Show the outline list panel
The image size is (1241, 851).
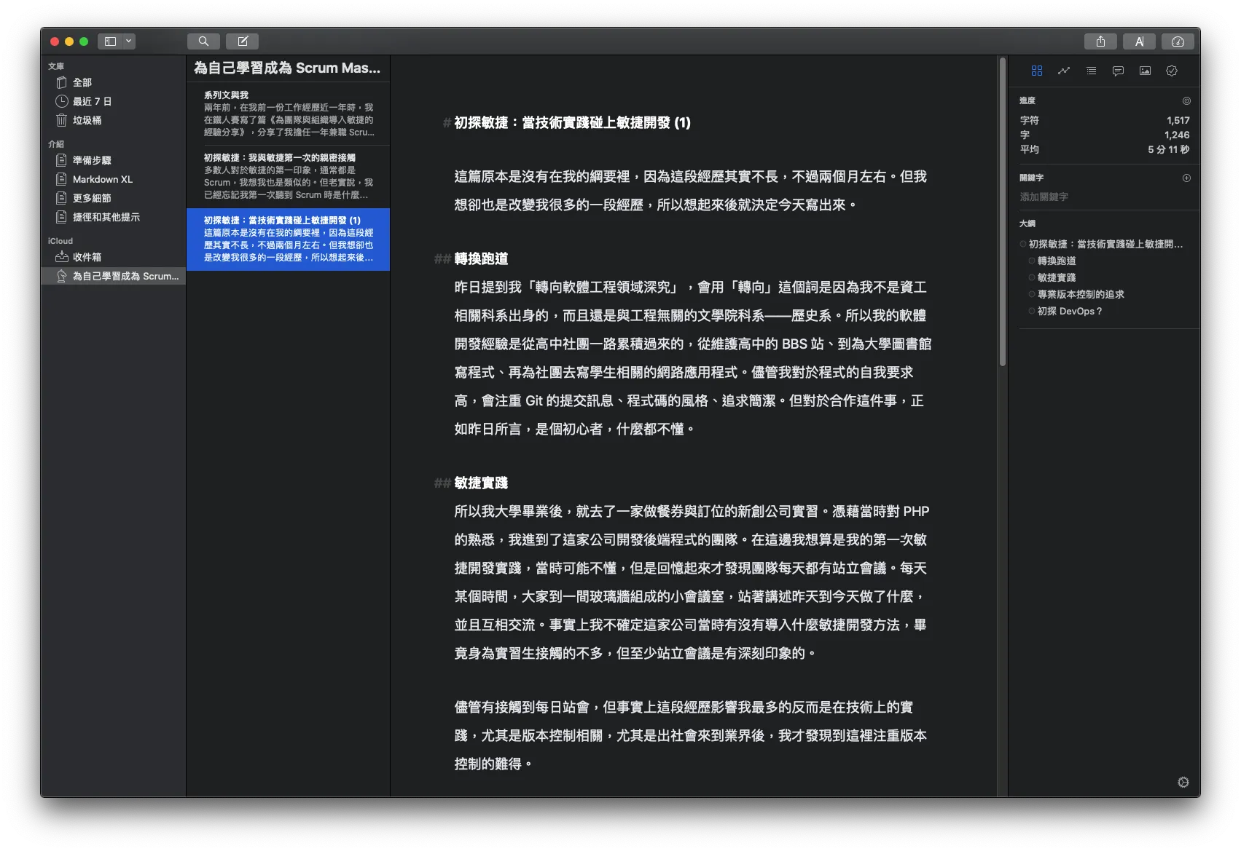[1091, 71]
